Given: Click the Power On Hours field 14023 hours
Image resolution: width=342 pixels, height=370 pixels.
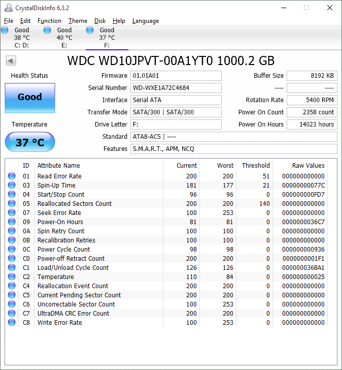Looking at the screenshot, I should (x=312, y=125).
